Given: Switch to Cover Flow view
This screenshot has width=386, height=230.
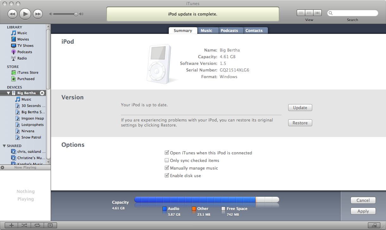Looking at the screenshot, I should click(317, 13).
